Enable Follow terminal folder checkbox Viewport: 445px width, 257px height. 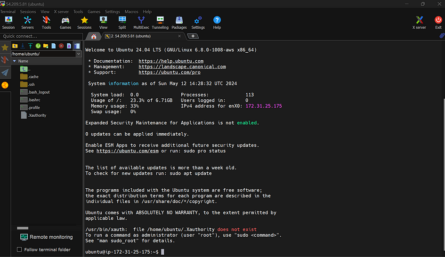[x=19, y=249]
